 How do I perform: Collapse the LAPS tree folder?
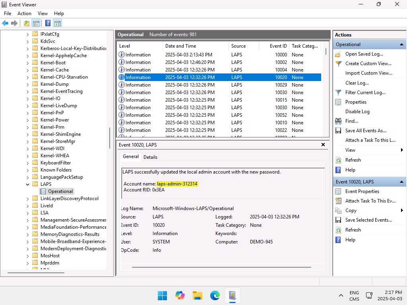tap(27, 184)
